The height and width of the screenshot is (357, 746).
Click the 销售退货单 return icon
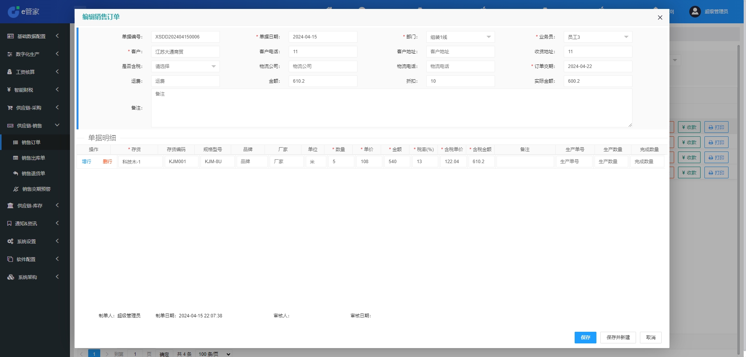pos(16,174)
